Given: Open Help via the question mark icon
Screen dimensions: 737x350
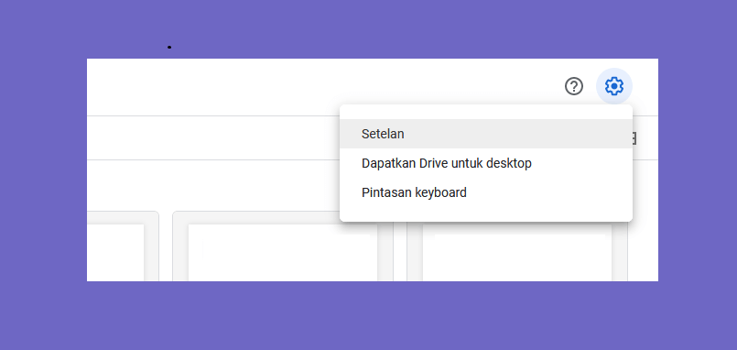Looking at the screenshot, I should [x=574, y=86].
